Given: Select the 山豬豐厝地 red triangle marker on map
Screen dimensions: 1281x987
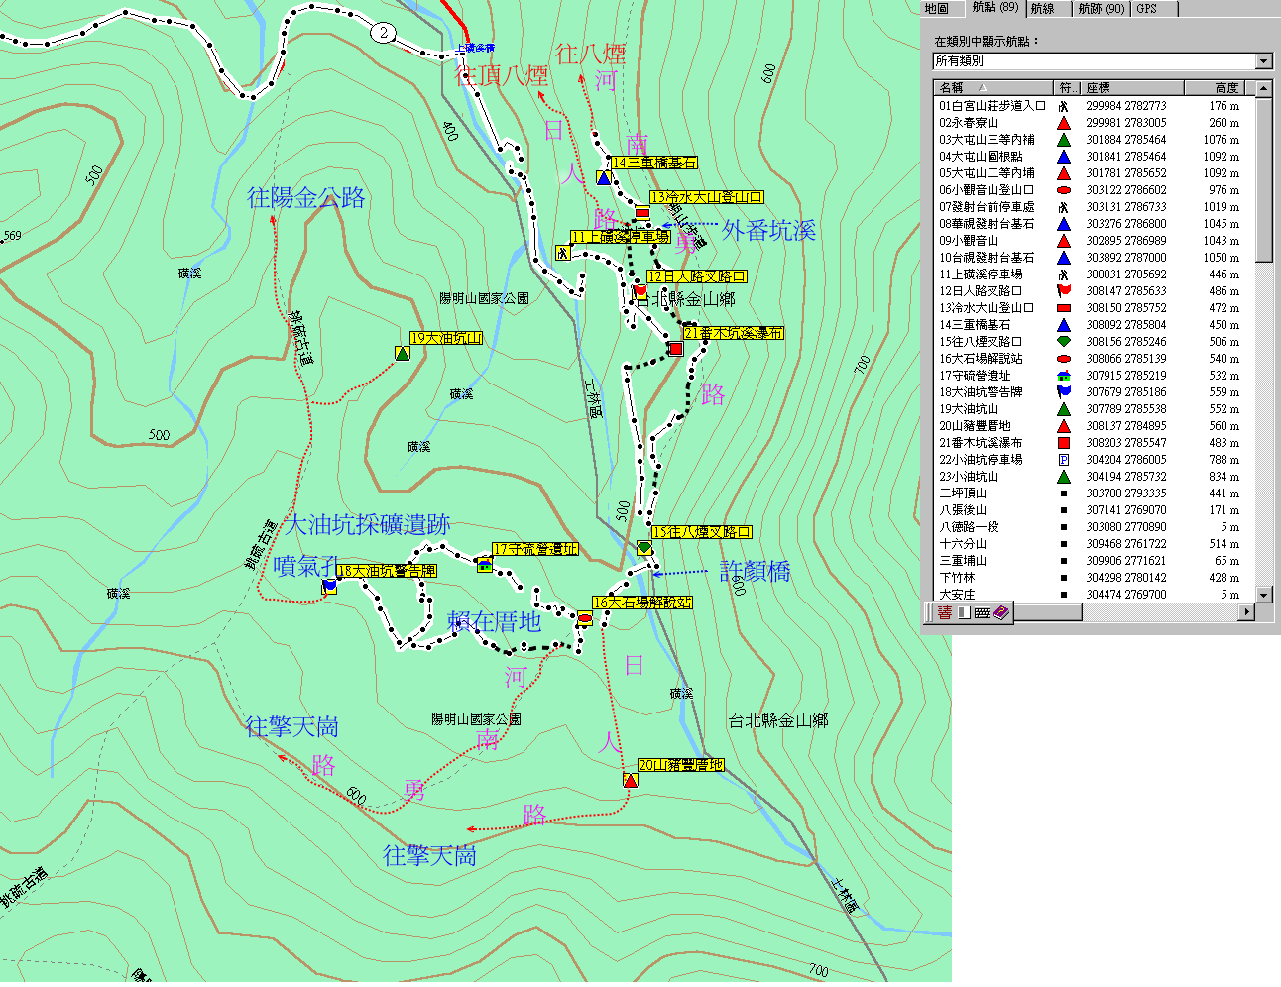Looking at the screenshot, I should click(x=631, y=781).
